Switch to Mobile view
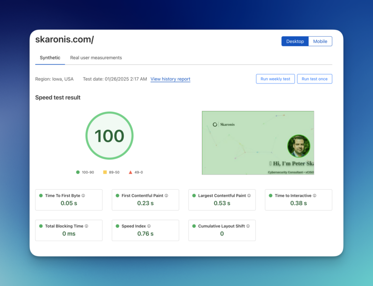This screenshot has width=373, height=286. tap(320, 41)
